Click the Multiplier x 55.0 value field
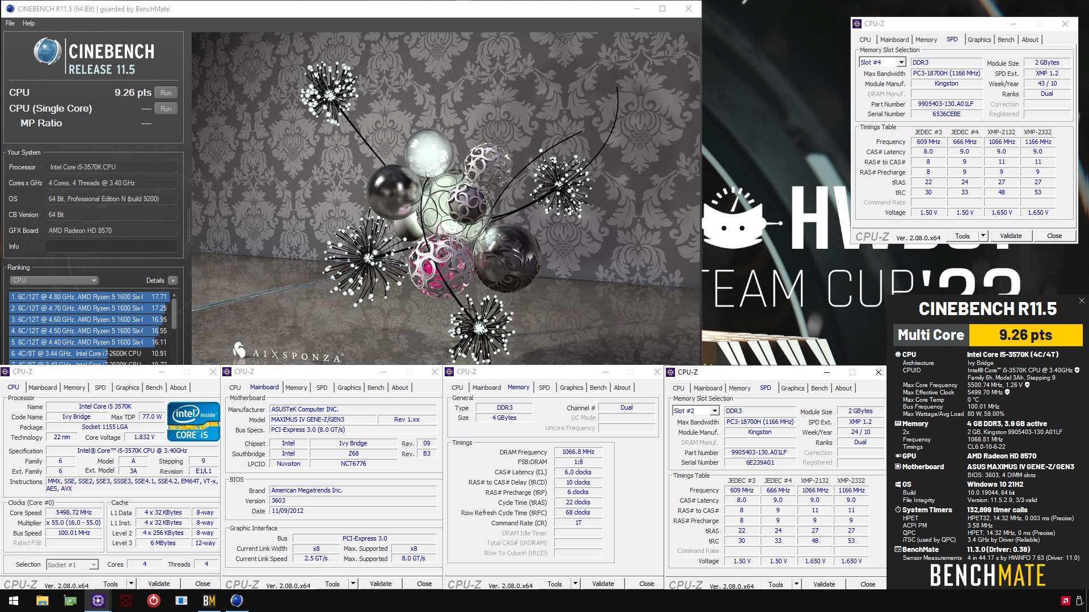 [x=74, y=523]
